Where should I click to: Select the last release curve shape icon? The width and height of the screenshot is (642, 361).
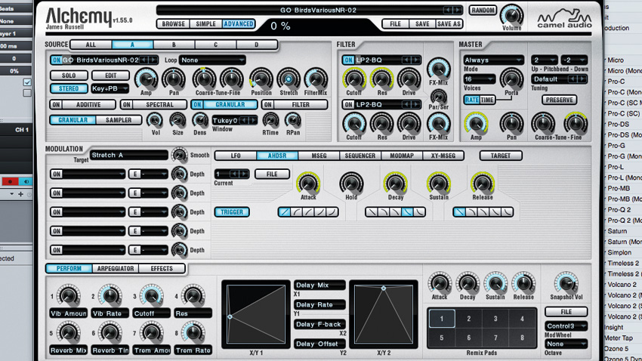[x=507, y=212]
